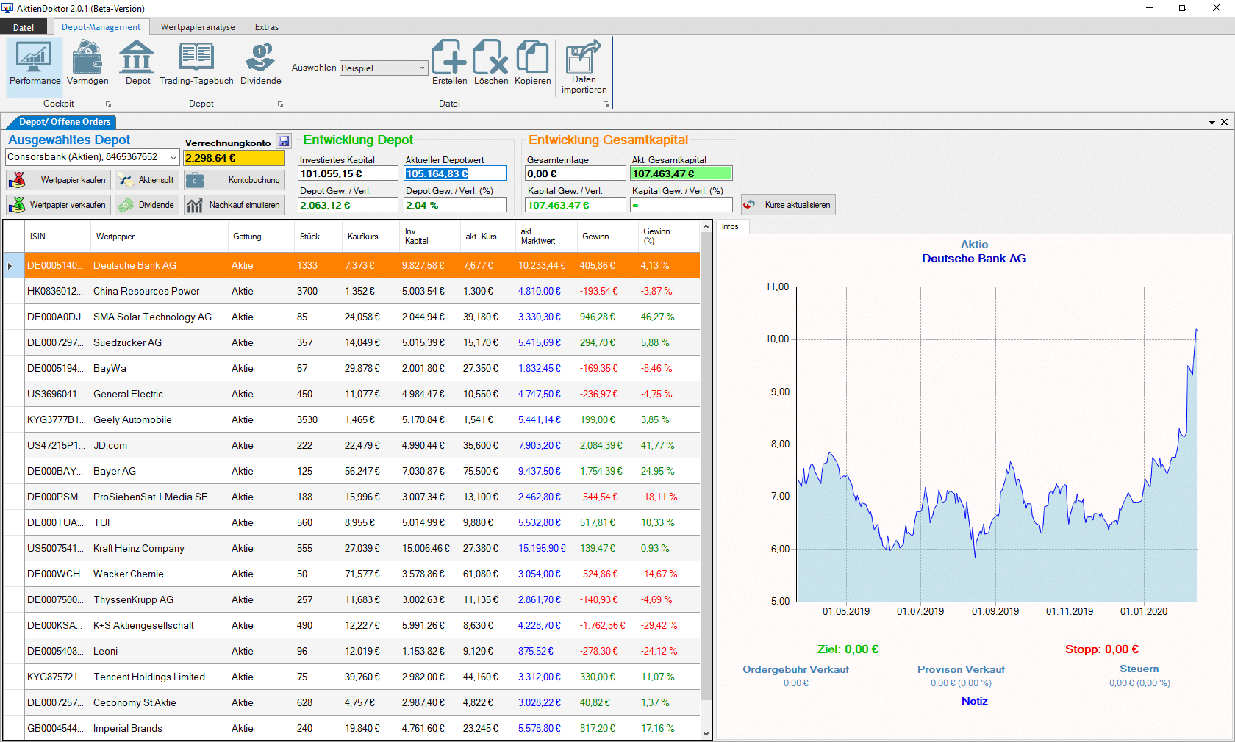
Task: Click the Aktueller Depotwert field
Action: click(455, 173)
